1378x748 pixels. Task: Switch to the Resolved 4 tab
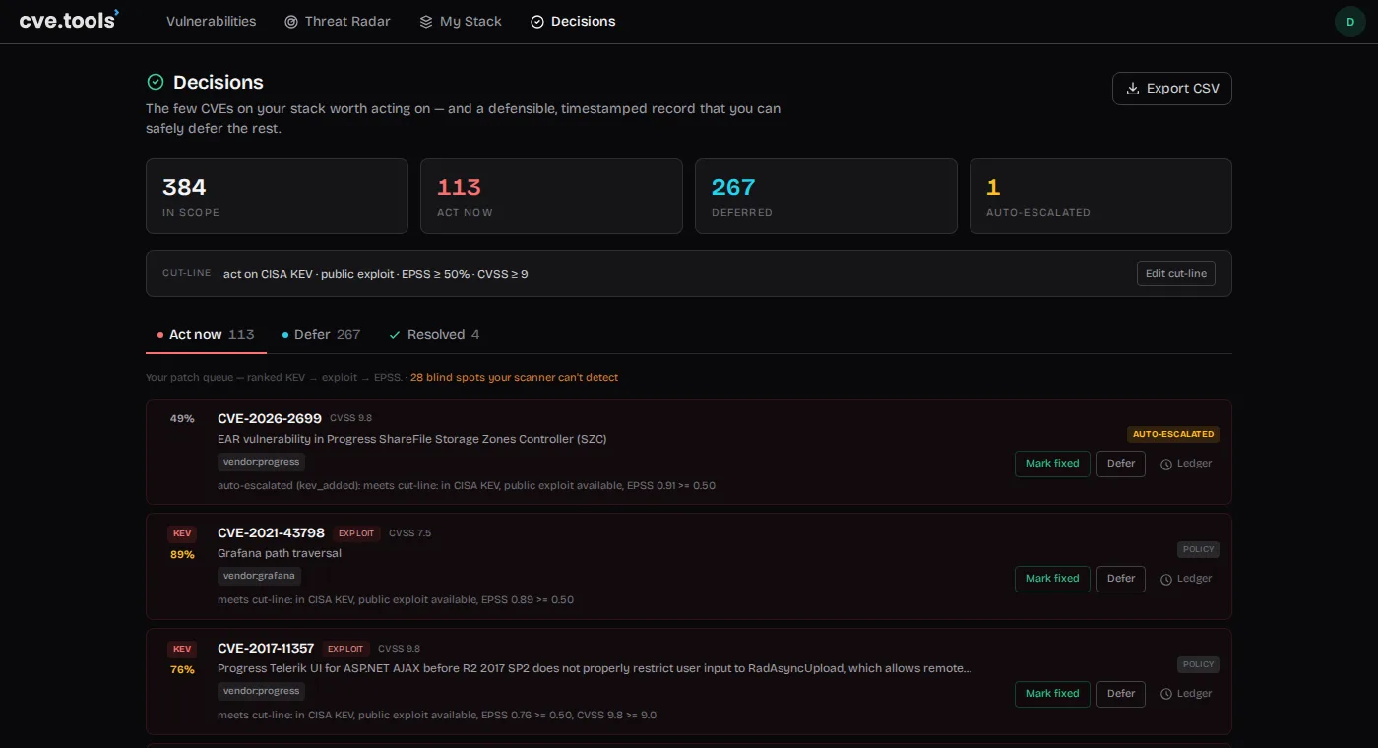click(x=434, y=334)
